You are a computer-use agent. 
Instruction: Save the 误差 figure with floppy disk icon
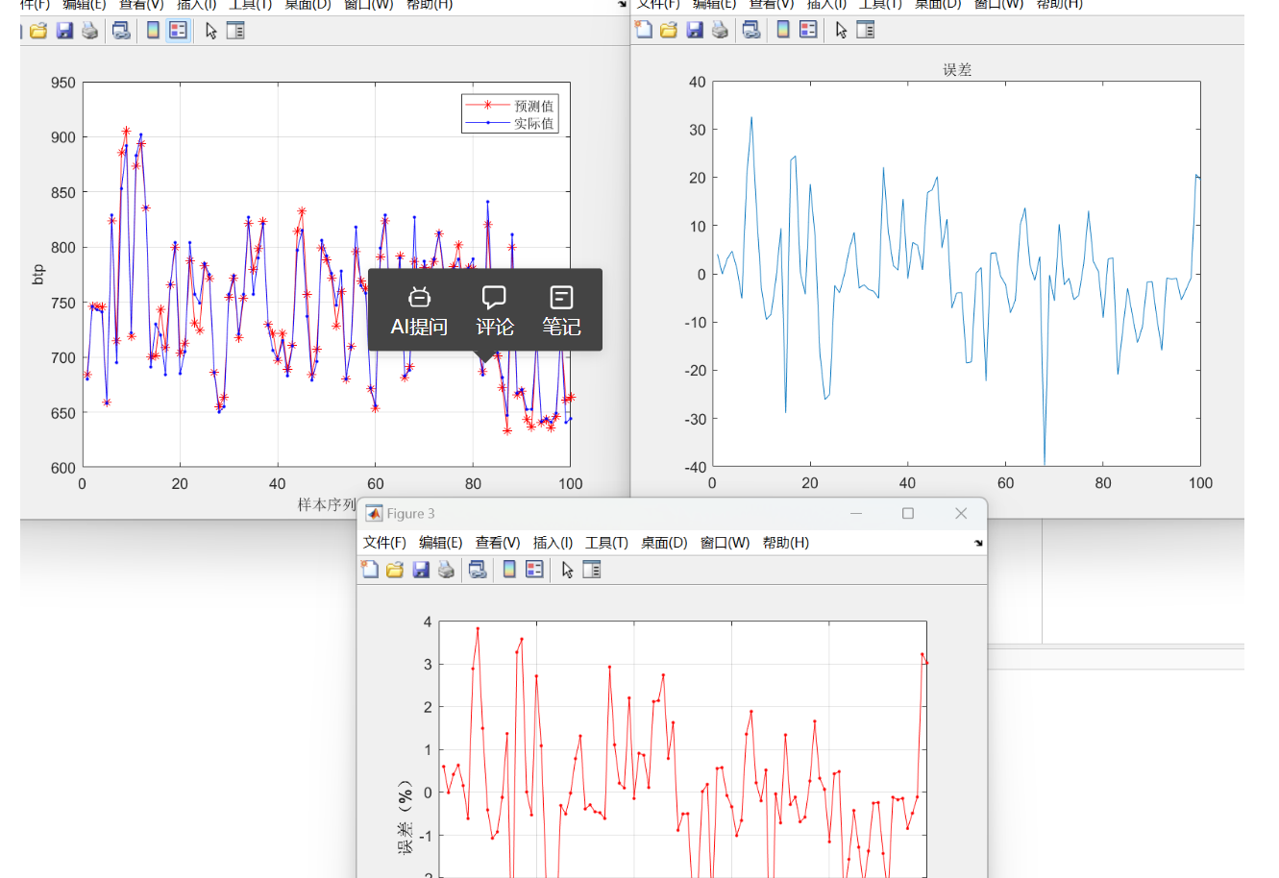click(695, 30)
